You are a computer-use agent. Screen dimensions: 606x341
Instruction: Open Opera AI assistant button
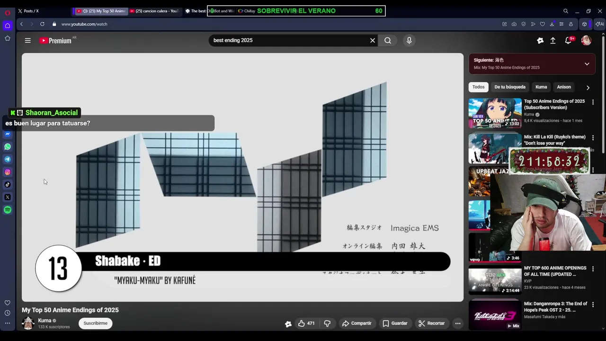click(x=600, y=24)
